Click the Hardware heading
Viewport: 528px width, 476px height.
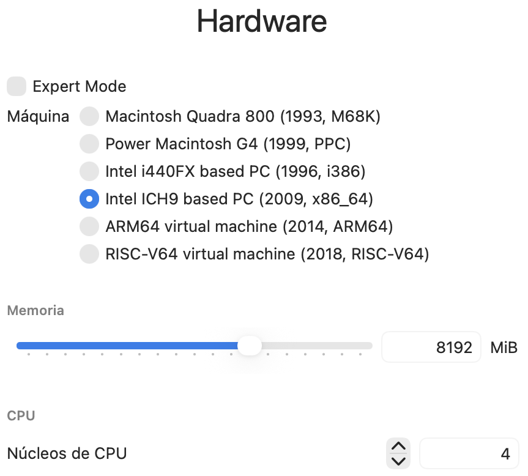(x=262, y=21)
